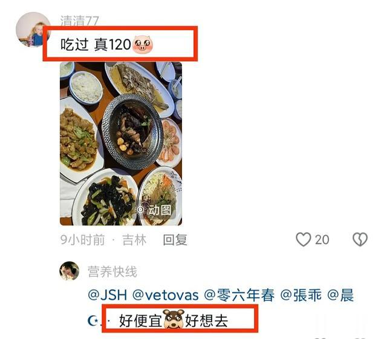Open the @JSH mention
This screenshot has height=339, width=387.
108,295
